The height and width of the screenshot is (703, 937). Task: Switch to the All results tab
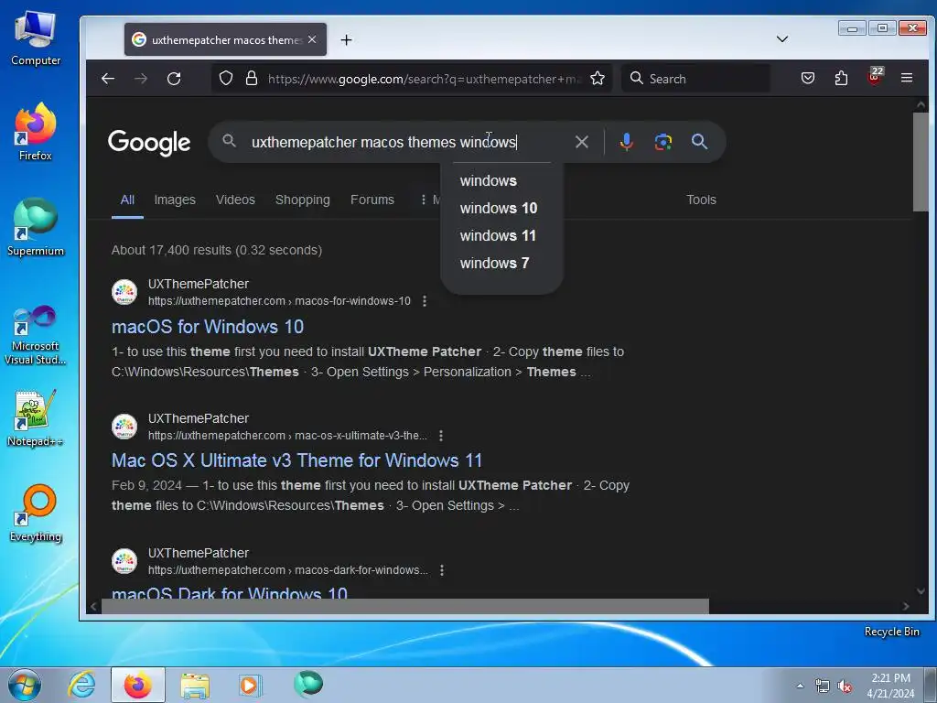pos(127,200)
